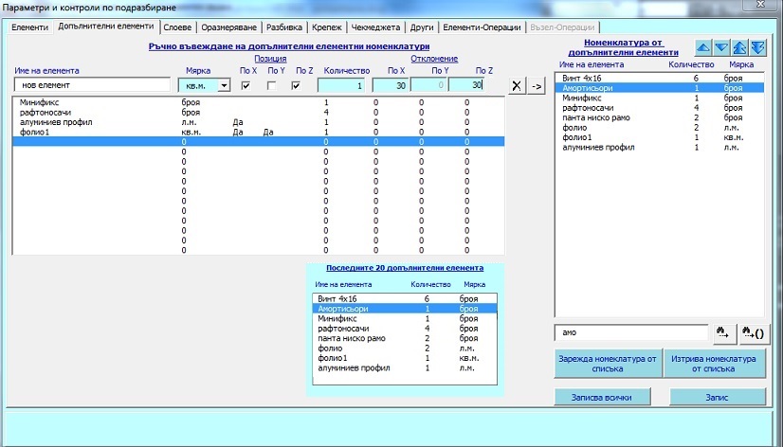Move item to top with double-up arrow
This screenshot has height=447, width=783.
click(739, 48)
